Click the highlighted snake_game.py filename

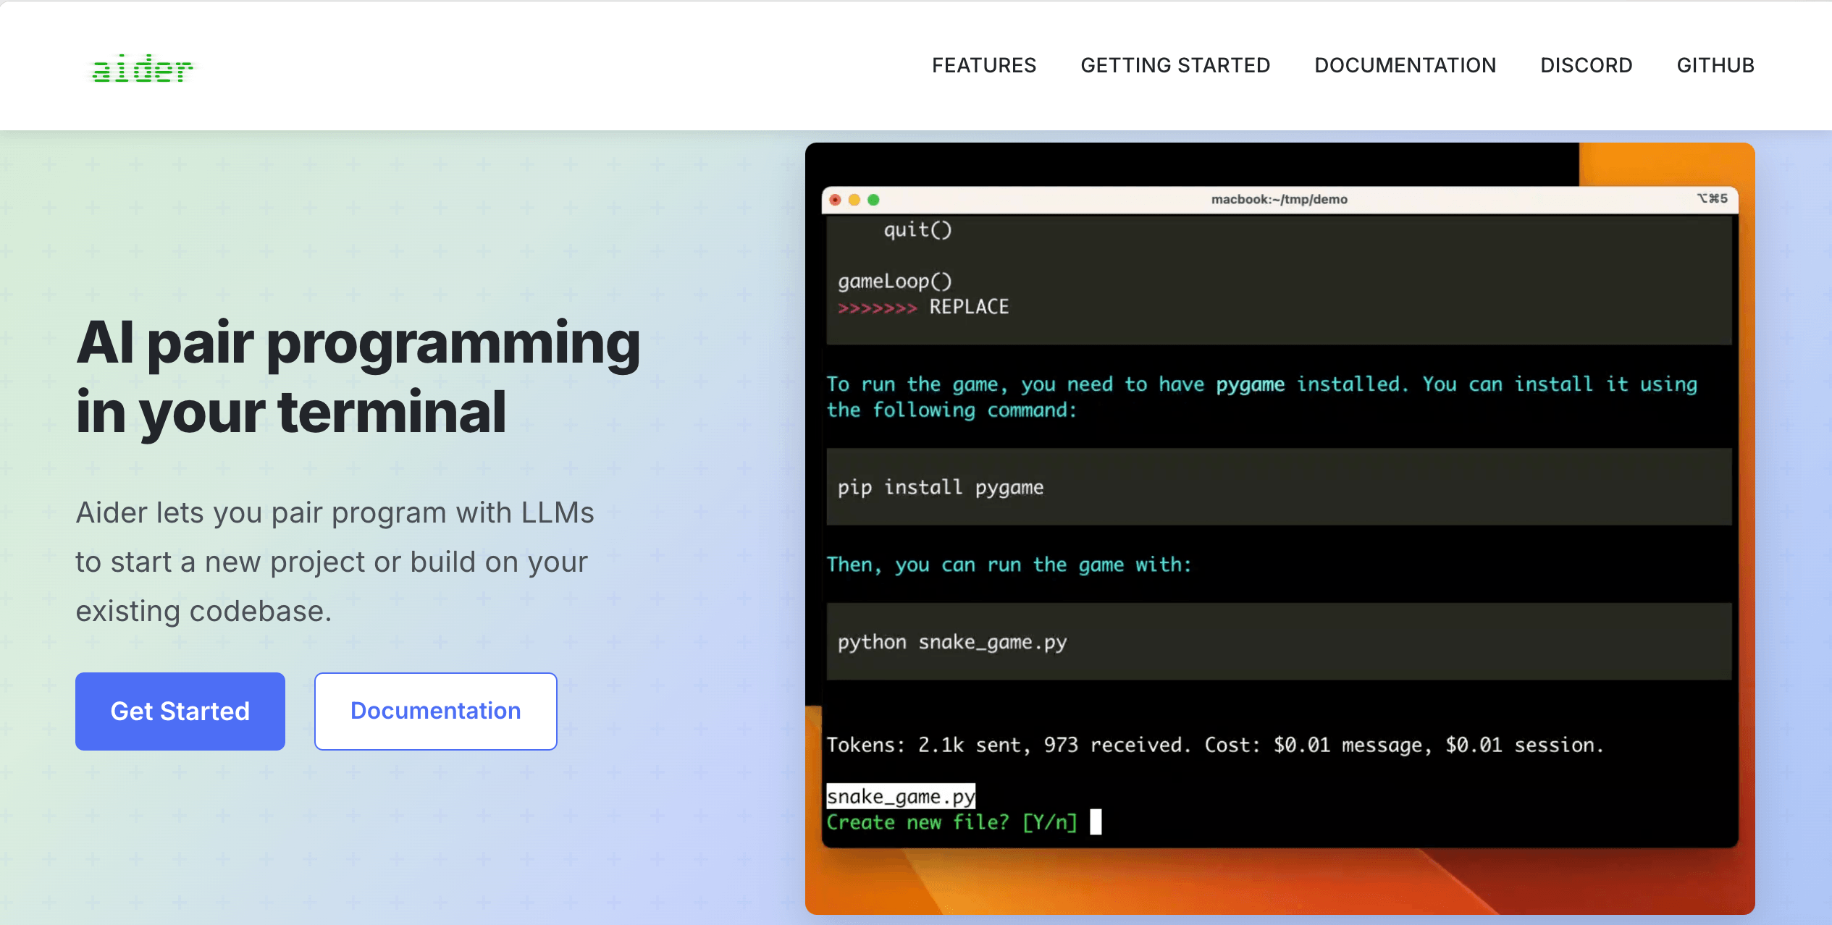point(900,796)
